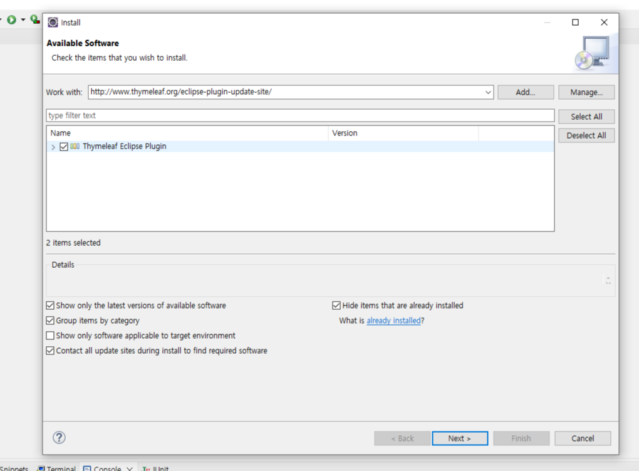The image size is (639, 471).
Task: Toggle Show only the latest versions checkbox
Action: point(50,305)
